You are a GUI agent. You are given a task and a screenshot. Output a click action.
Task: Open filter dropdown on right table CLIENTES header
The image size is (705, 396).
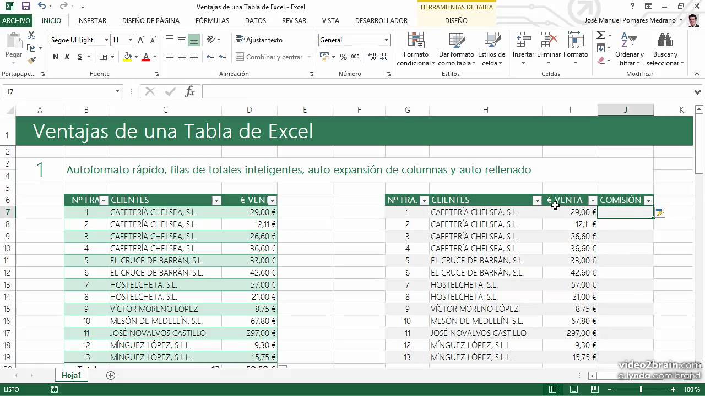(x=537, y=200)
